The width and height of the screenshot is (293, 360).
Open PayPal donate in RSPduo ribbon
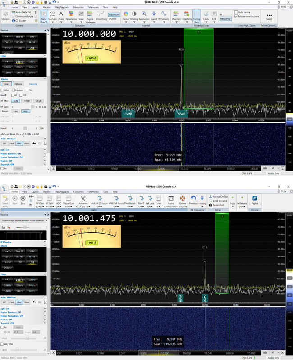[x=255, y=200]
